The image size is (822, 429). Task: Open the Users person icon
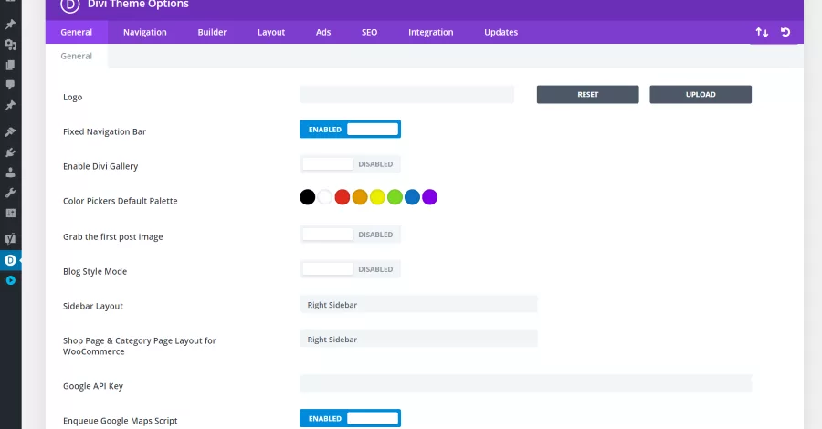[x=10, y=173]
